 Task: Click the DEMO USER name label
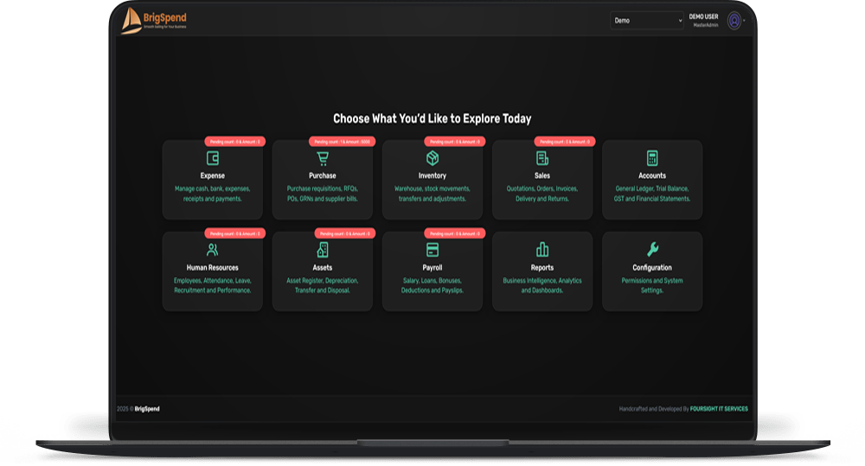click(x=703, y=16)
